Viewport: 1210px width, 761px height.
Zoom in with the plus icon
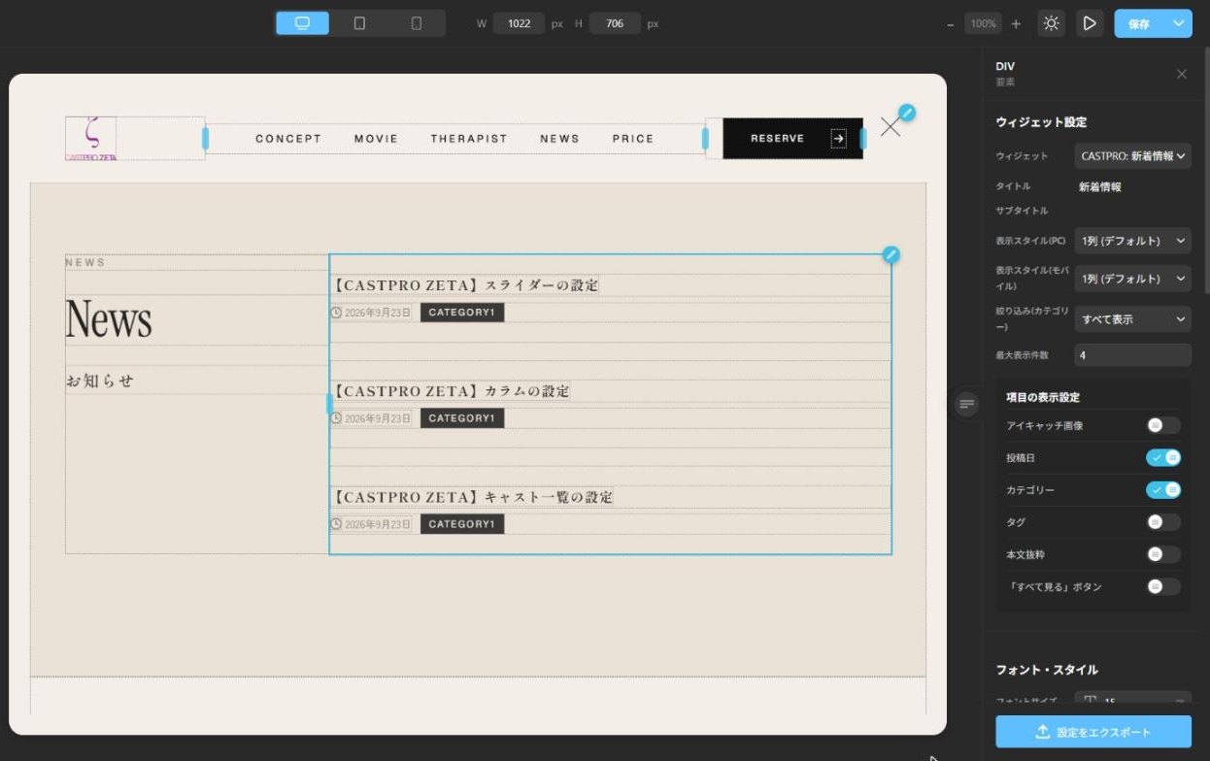point(1016,23)
